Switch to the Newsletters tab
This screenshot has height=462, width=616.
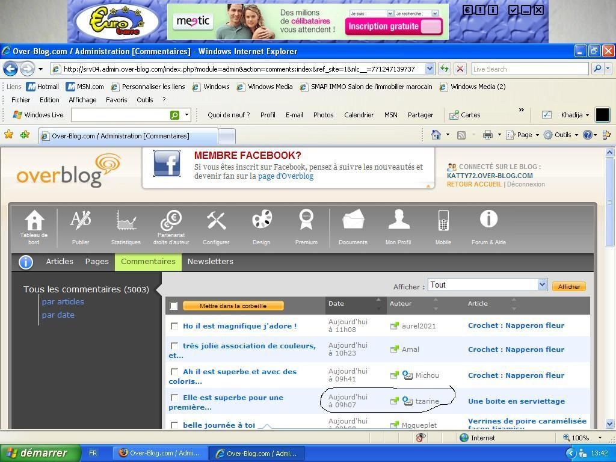(x=210, y=262)
